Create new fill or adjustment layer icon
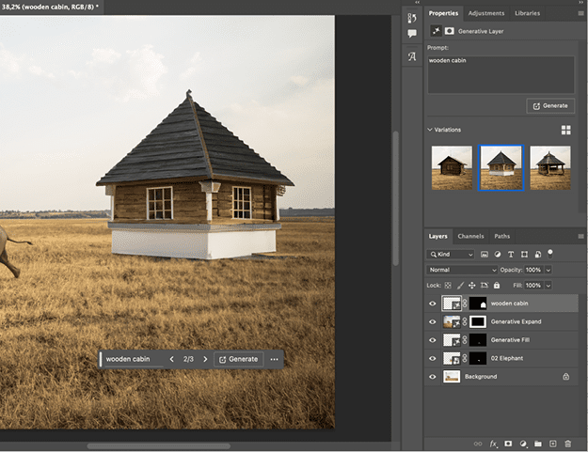 523,444
